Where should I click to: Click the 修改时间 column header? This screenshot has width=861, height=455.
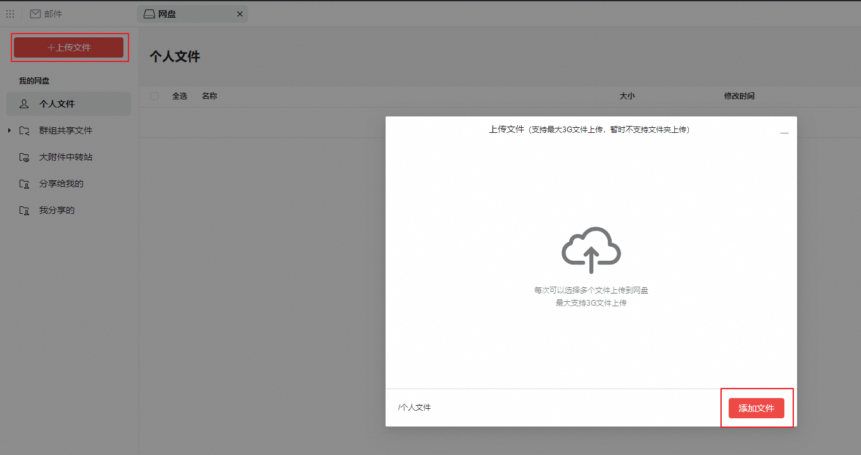tap(739, 96)
